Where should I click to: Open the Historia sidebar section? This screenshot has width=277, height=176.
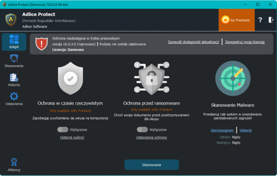point(14,80)
